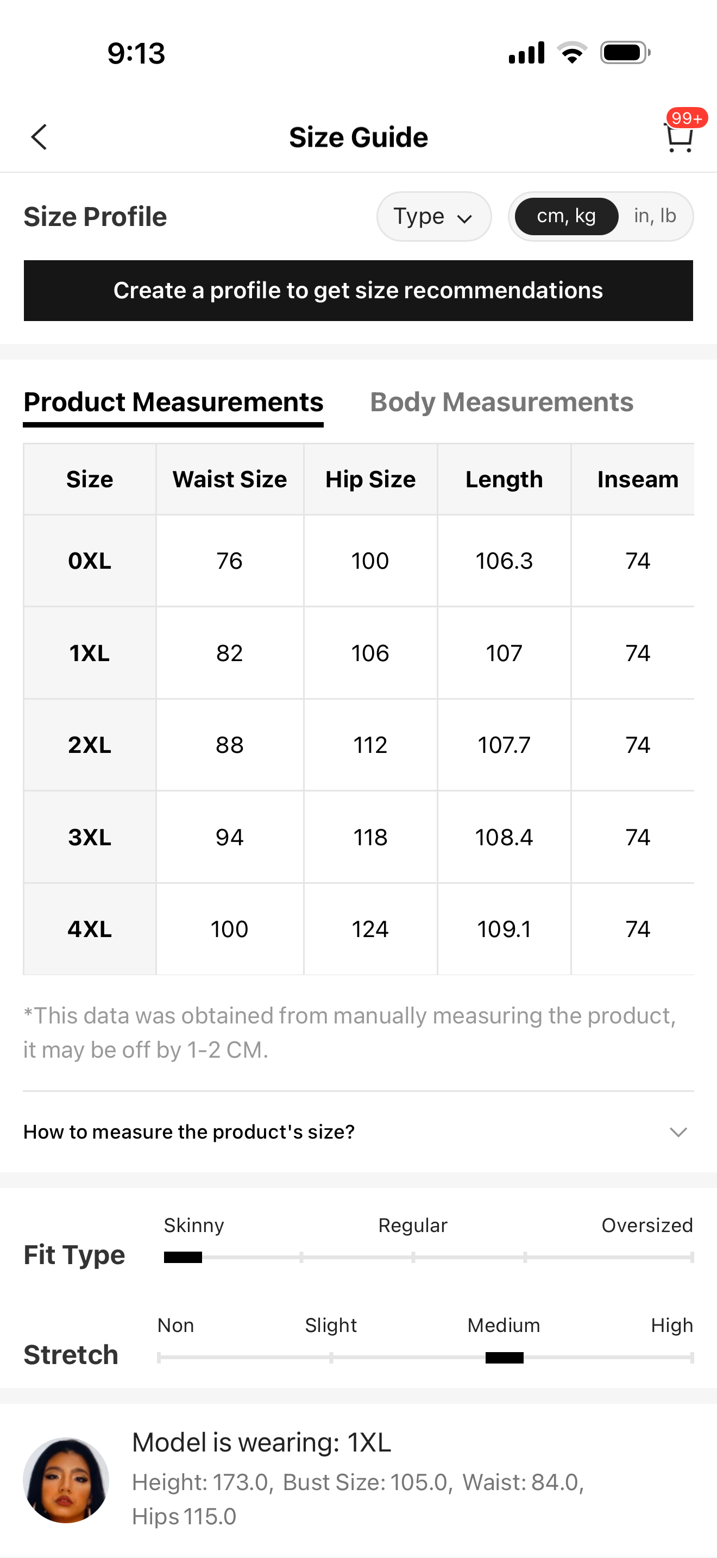Open the shopping cart icon
Viewport: 717px width, 1558px height.
click(678, 139)
